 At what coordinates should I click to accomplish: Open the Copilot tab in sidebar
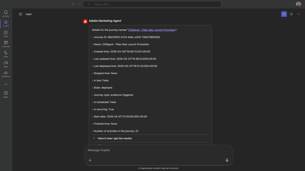[6, 24]
